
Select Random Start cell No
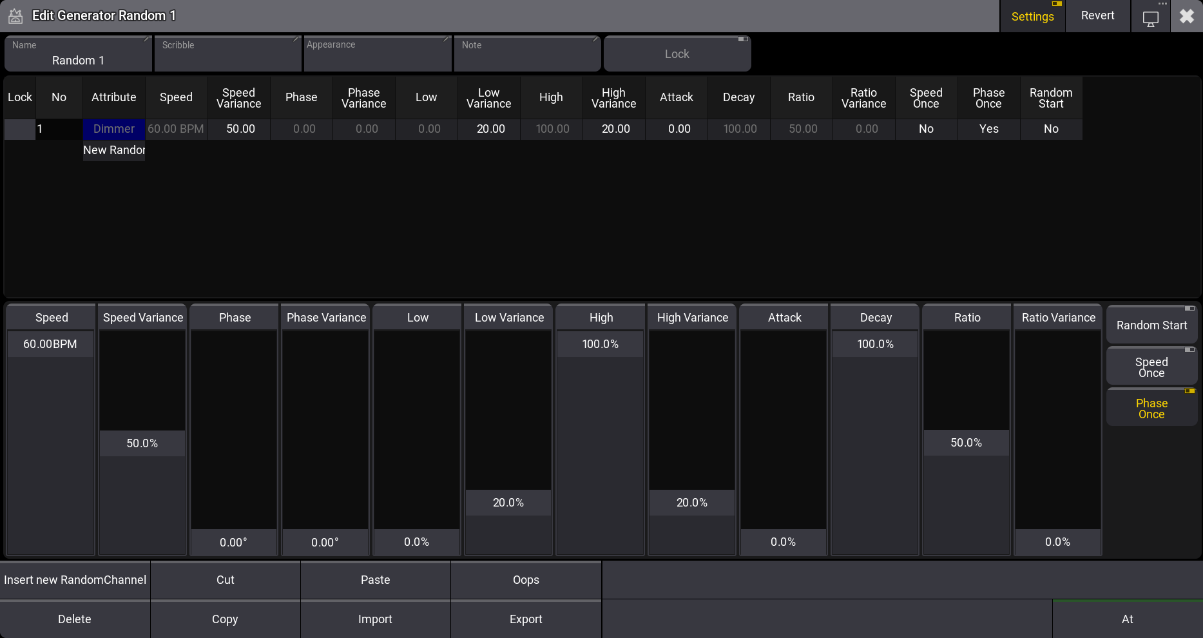pos(1052,129)
